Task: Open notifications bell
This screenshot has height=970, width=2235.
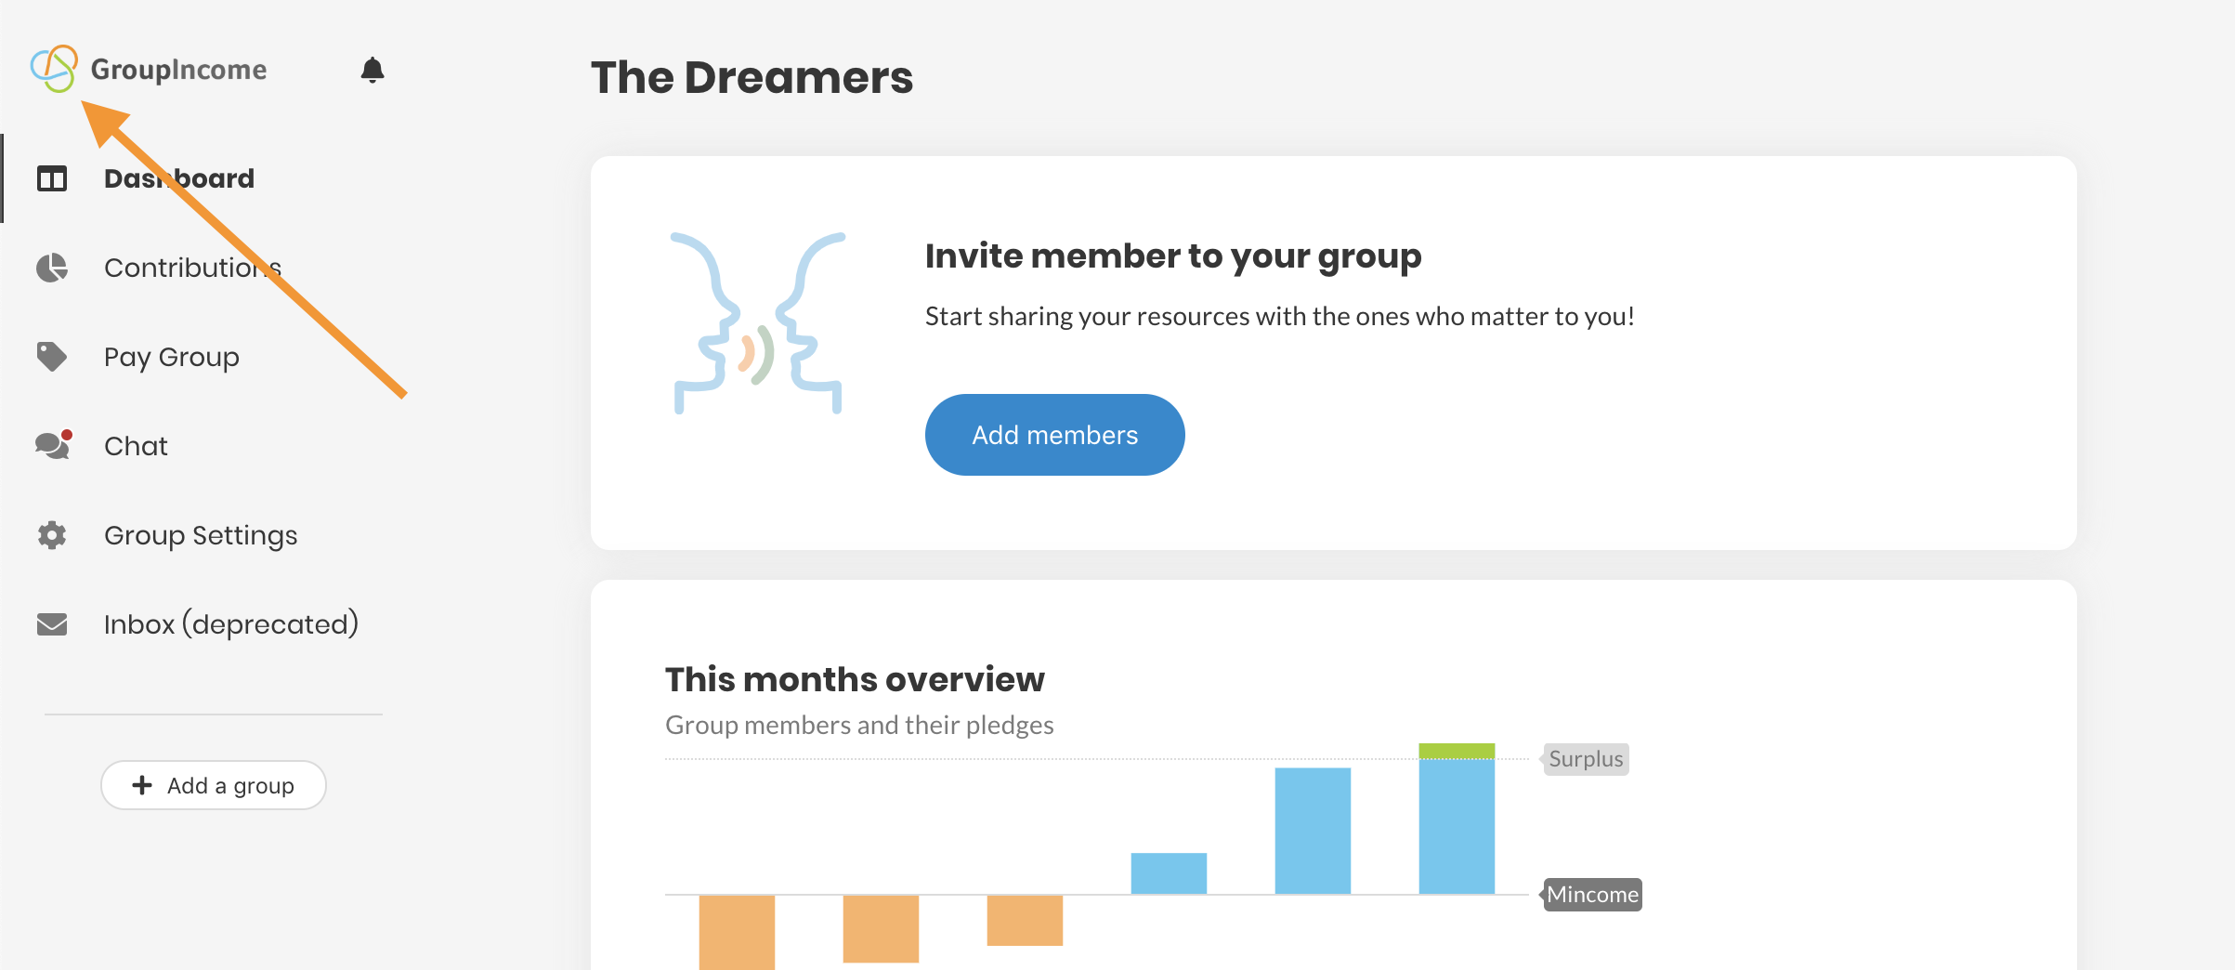Action: (x=372, y=70)
